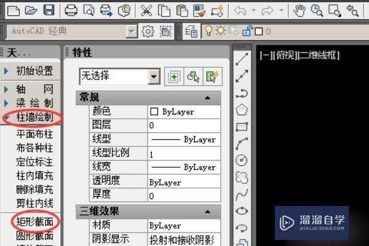Click the 阴影显示 value field

(x=184, y=240)
